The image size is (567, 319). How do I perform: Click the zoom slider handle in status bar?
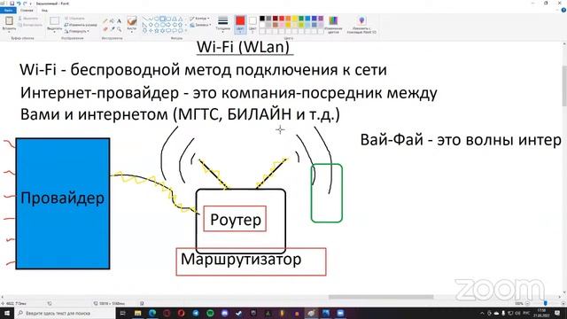(546, 303)
